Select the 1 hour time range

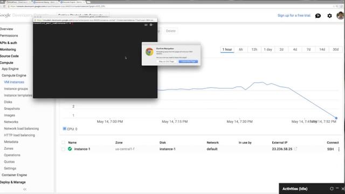(227, 50)
